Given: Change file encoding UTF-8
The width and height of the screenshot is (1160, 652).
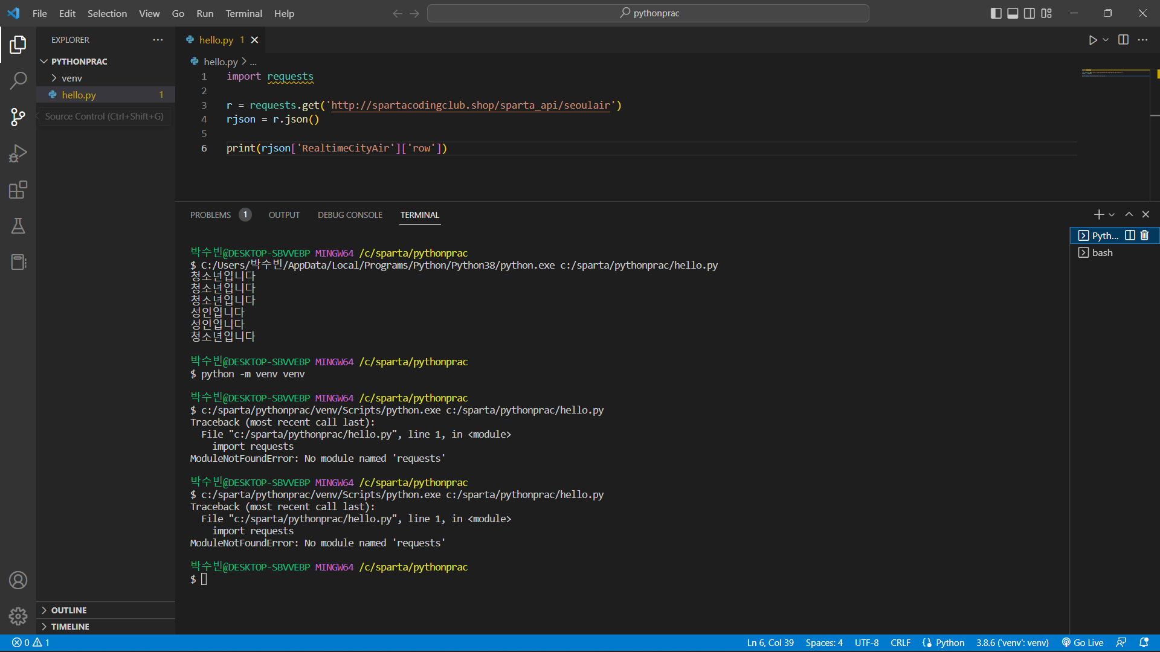Looking at the screenshot, I should click(866, 643).
